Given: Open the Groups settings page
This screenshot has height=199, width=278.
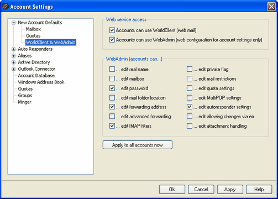Looking at the screenshot, I should pos(25,96).
